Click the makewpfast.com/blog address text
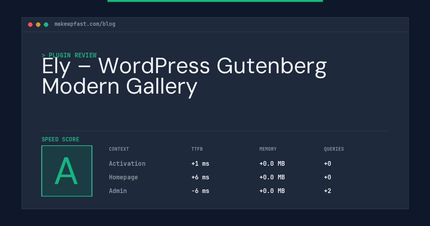The height and width of the screenshot is (226, 430). pos(85,24)
